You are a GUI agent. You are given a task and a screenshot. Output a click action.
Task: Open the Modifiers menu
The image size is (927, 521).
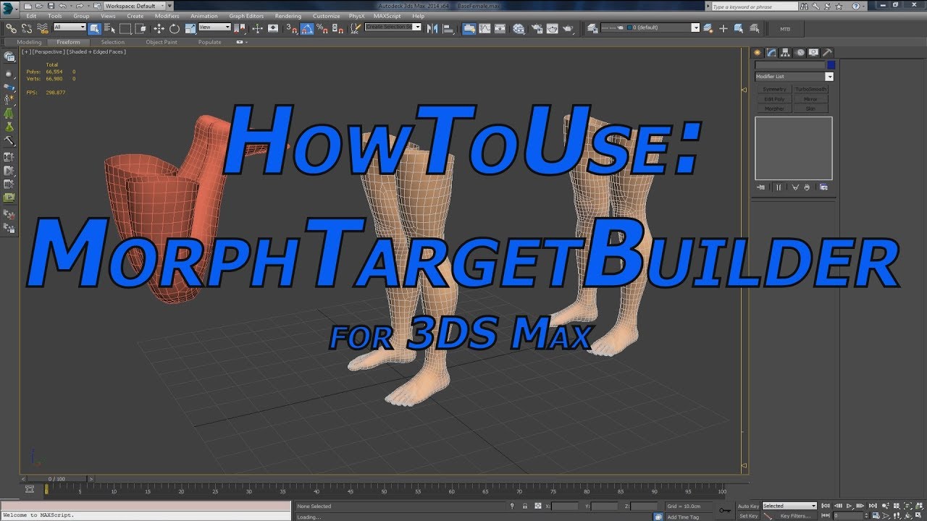coord(167,16)
